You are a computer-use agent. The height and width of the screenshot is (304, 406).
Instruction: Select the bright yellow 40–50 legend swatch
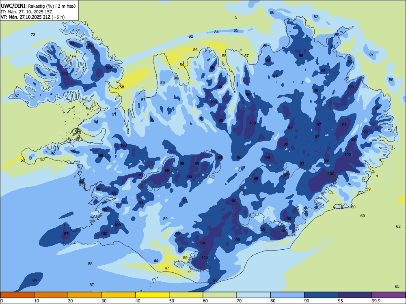tap(152, 295)
